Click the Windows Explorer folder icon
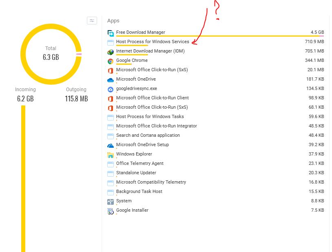The width and height of the screenshot is (332, 252). (111, 155)
